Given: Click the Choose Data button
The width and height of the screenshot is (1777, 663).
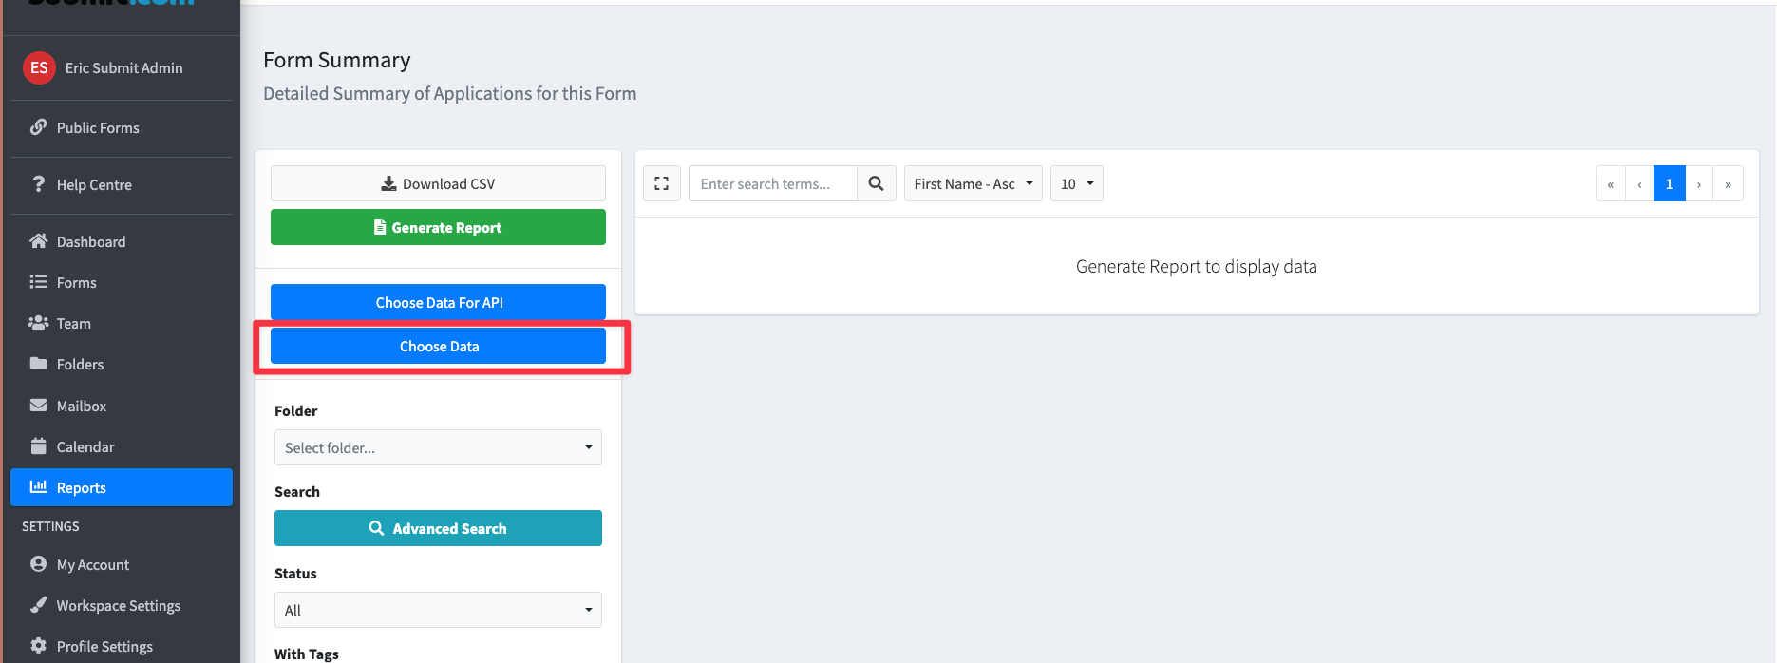Looking at the screenshot, I should (x=438, y=346).
